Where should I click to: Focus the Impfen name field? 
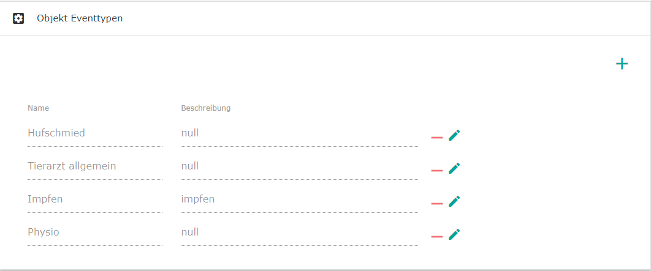coord(94,199)
